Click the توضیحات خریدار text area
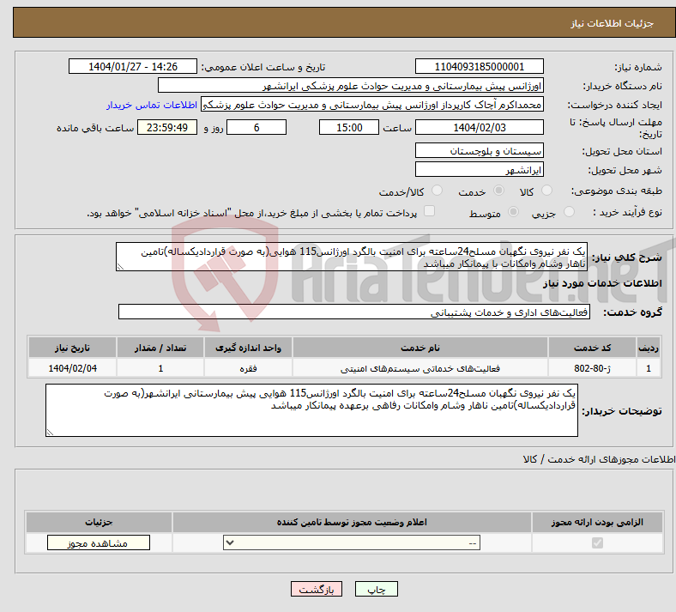Screen dimensions: 676x612 311,410
